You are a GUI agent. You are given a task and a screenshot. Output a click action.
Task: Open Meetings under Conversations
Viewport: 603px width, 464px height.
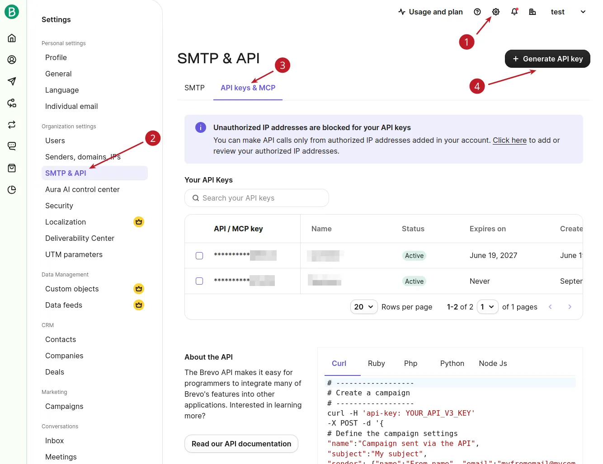click(x=61, y=457)
